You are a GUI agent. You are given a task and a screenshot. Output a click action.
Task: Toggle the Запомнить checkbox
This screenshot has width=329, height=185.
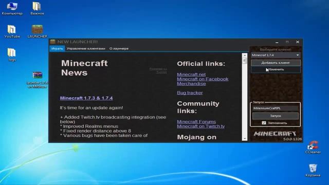(x=264, y=123)
